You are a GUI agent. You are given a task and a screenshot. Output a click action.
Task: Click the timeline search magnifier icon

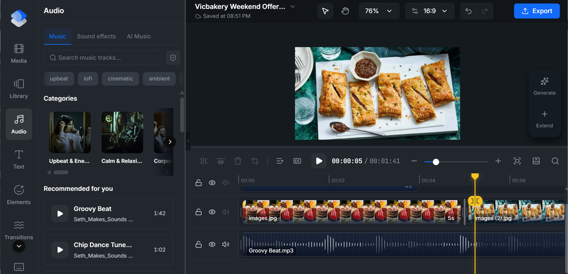pyautogui.click(x=555, y=161)
